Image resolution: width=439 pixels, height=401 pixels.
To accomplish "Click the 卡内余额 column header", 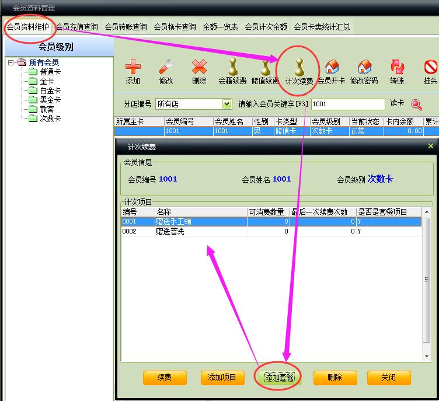I will 403,121.
